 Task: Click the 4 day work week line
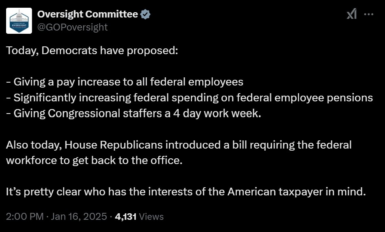pos(133,113)
